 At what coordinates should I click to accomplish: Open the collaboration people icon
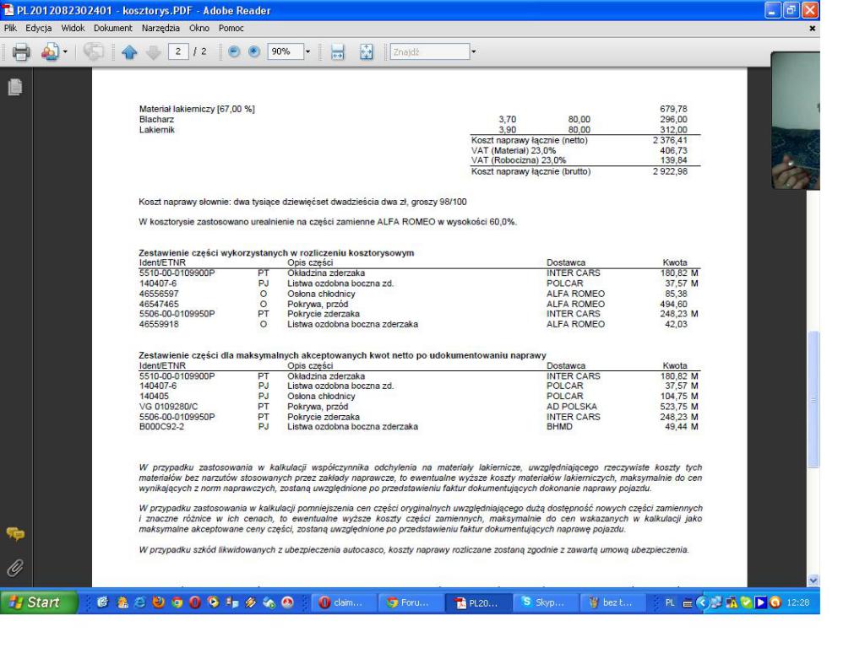point(50,52)
